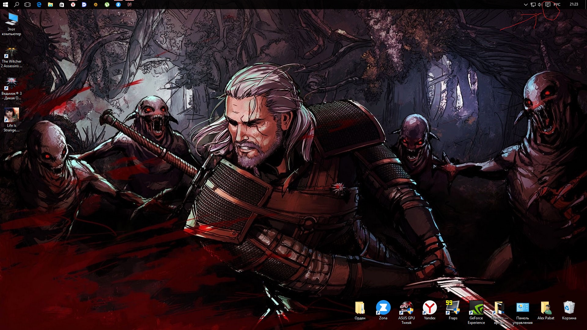
Task: Open the network status tray icon
Action: [533, 5]
